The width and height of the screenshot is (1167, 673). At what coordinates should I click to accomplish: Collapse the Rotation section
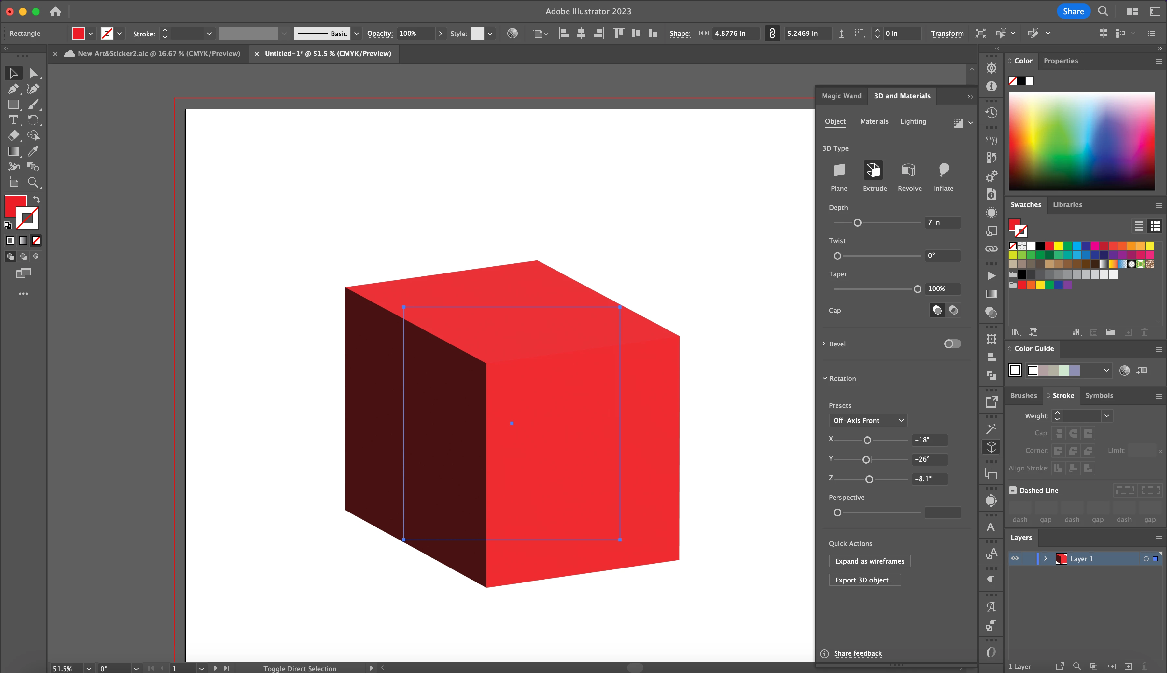click(x=824, y=378)
